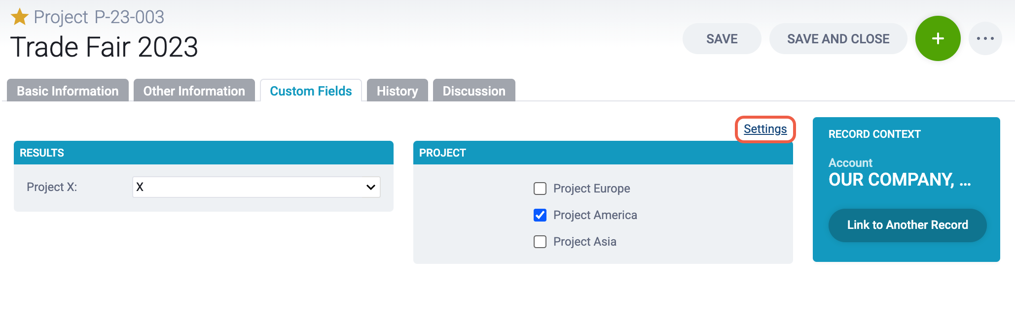Click the gold favorite star icon
The image size is (1015, 319).
point(20,17)
